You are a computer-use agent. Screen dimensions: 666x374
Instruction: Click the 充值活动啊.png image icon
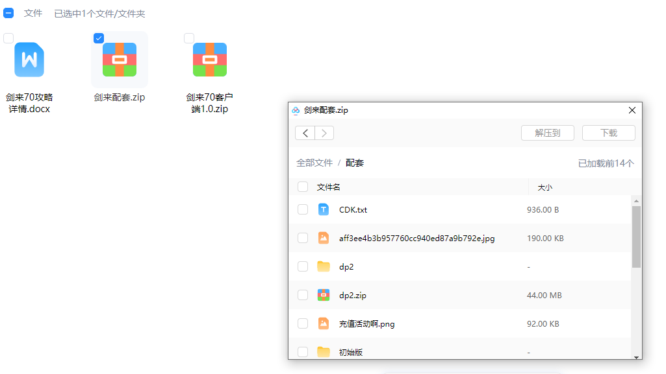324,323
